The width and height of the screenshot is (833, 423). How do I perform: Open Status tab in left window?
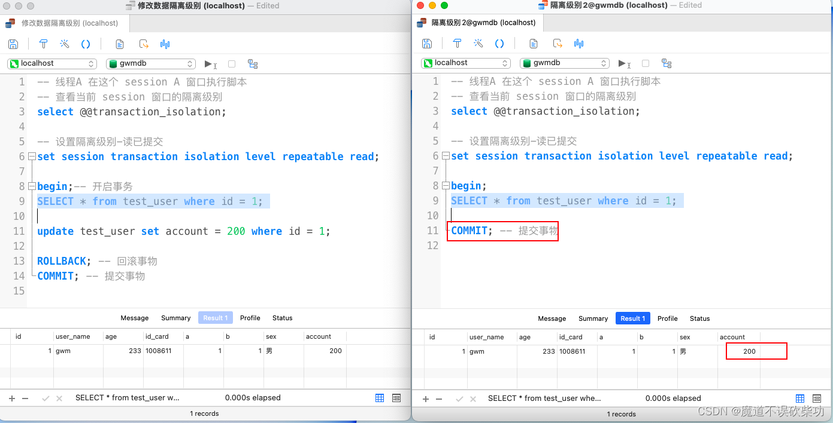tap(283, 318)
